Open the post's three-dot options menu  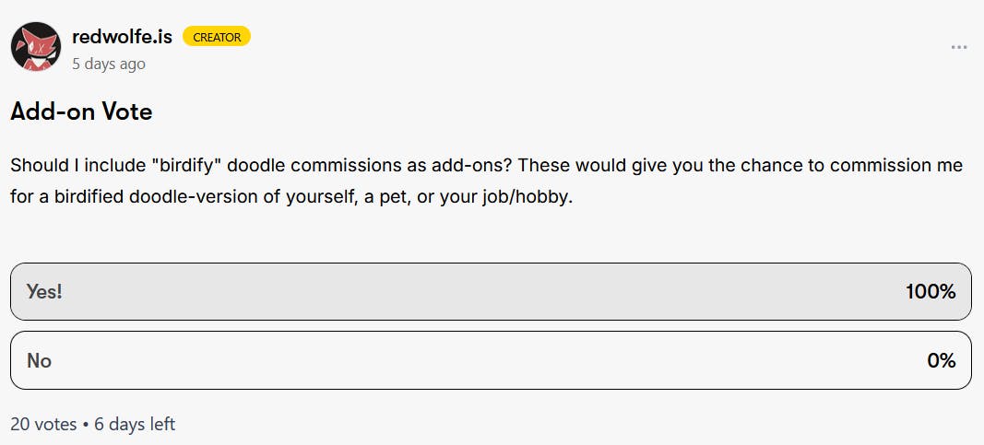coord(959,47)
